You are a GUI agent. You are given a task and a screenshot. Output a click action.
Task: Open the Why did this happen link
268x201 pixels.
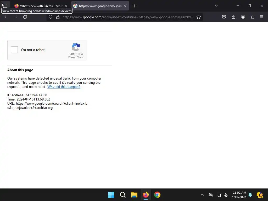(x=64, y=87)
